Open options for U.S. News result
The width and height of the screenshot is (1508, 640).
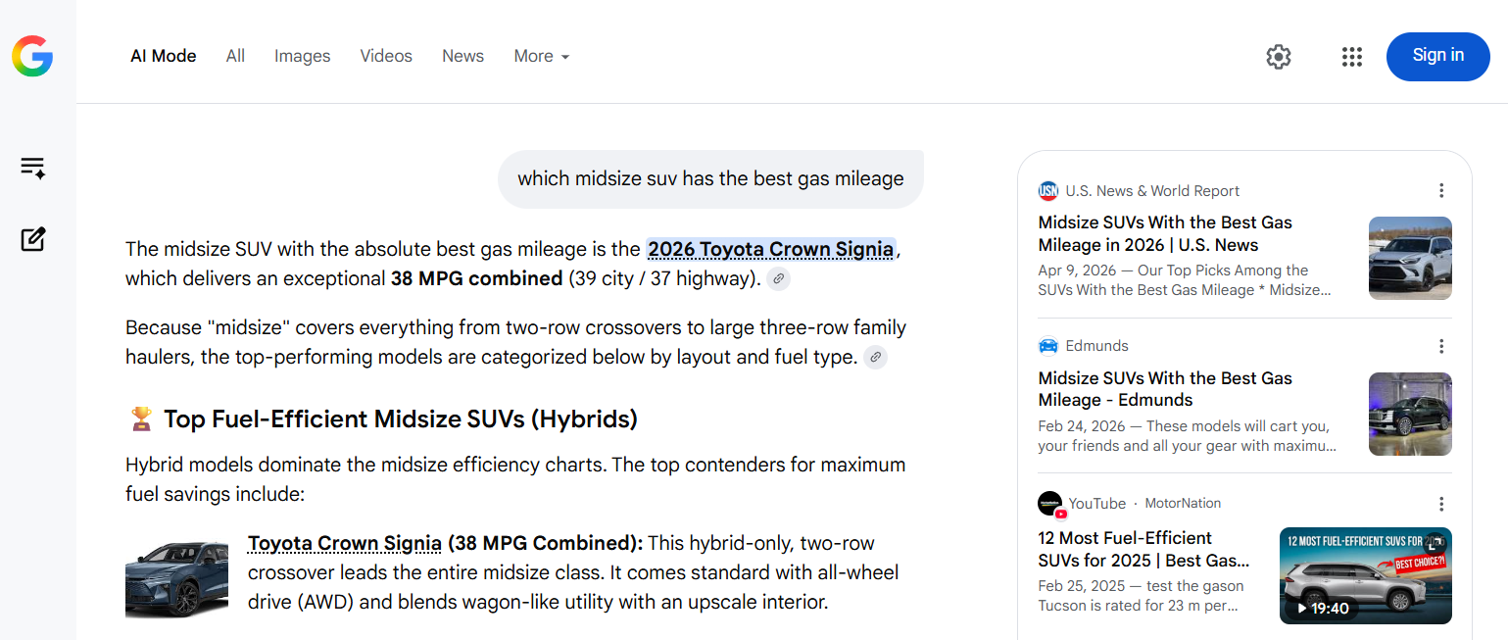click(1441, 191)
